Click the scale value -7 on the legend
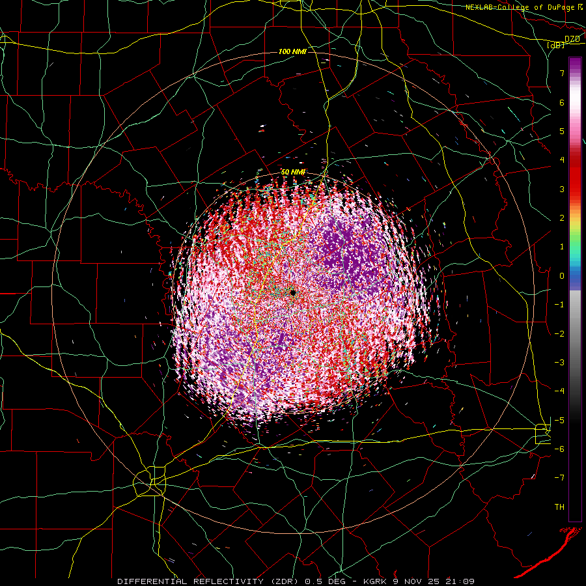The image size is (586, 586). coord(559,478)
